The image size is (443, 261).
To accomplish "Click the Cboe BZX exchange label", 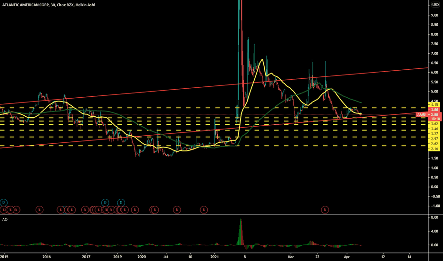I will click(65, 5).
